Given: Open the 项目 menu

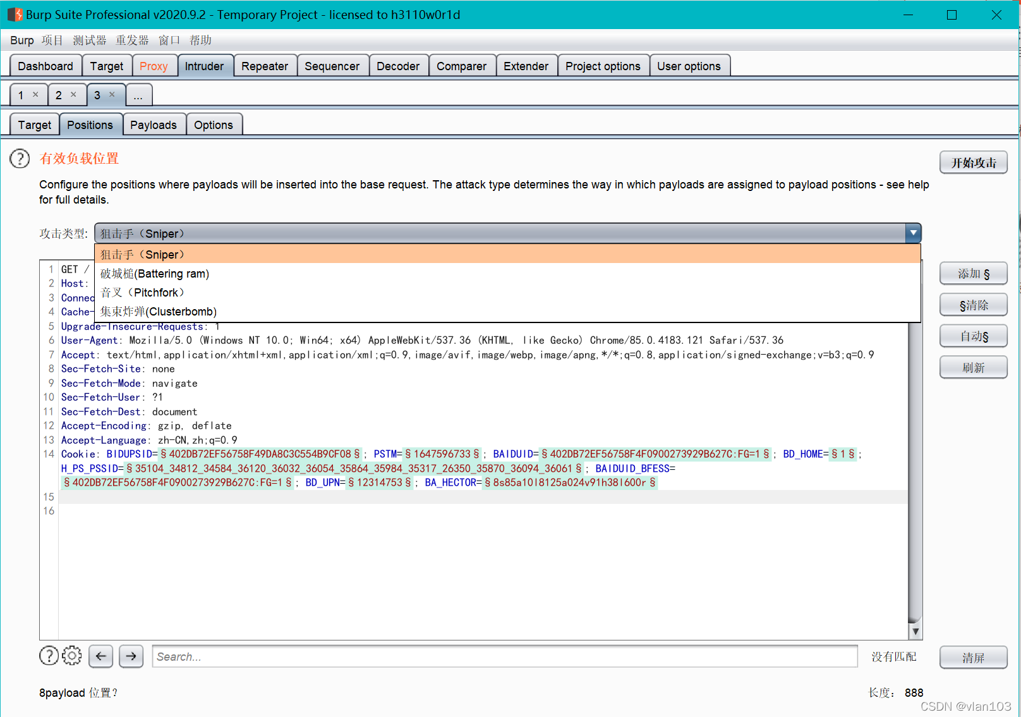Looking at the screenshot, I should 52,40.
